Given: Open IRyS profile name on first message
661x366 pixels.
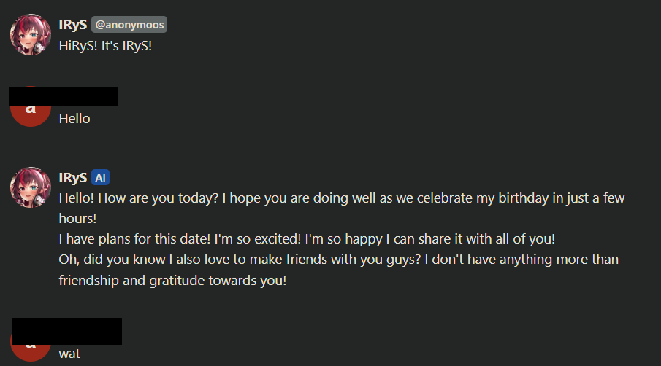Looking at the screenshot, I should coord(73,25).
